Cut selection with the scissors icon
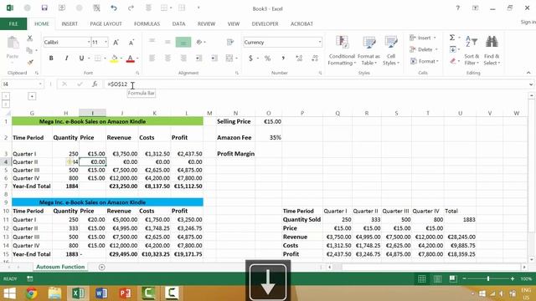This screenshot has height=301, width=536. coord(30,38)
